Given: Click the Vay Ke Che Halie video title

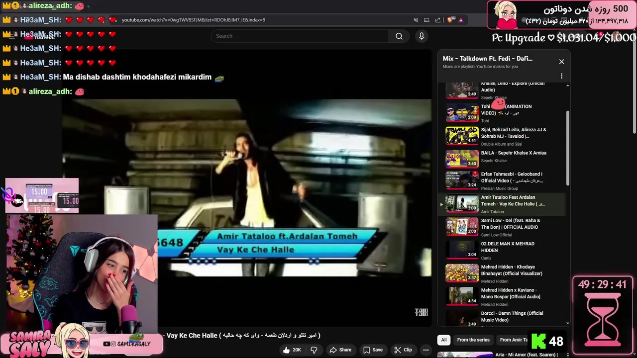Looking at the screenshot, I should (x=243, y=336).
